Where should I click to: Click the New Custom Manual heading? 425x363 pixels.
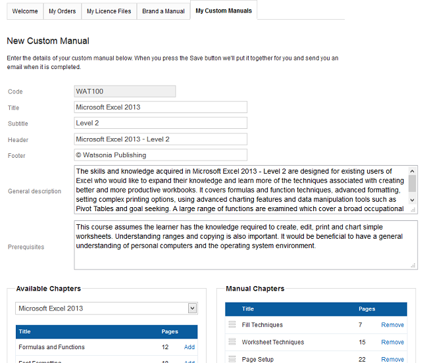pos(48,41)
